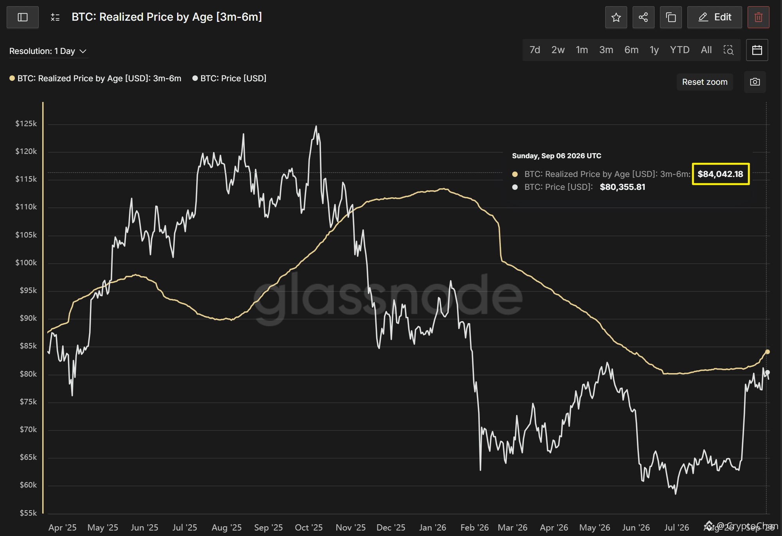Viewport: 782px width, 536px height.
Task: Toggle the Realized Price 3m-6m legend series
Action: pyautogui.click(x=95, y=79)
